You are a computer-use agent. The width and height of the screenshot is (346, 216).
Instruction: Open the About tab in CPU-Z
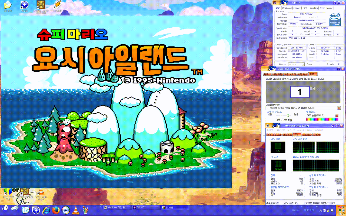click(x=330, y=8)
